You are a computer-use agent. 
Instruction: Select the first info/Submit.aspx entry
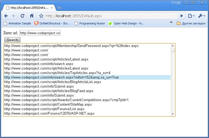tap(87, 87)
